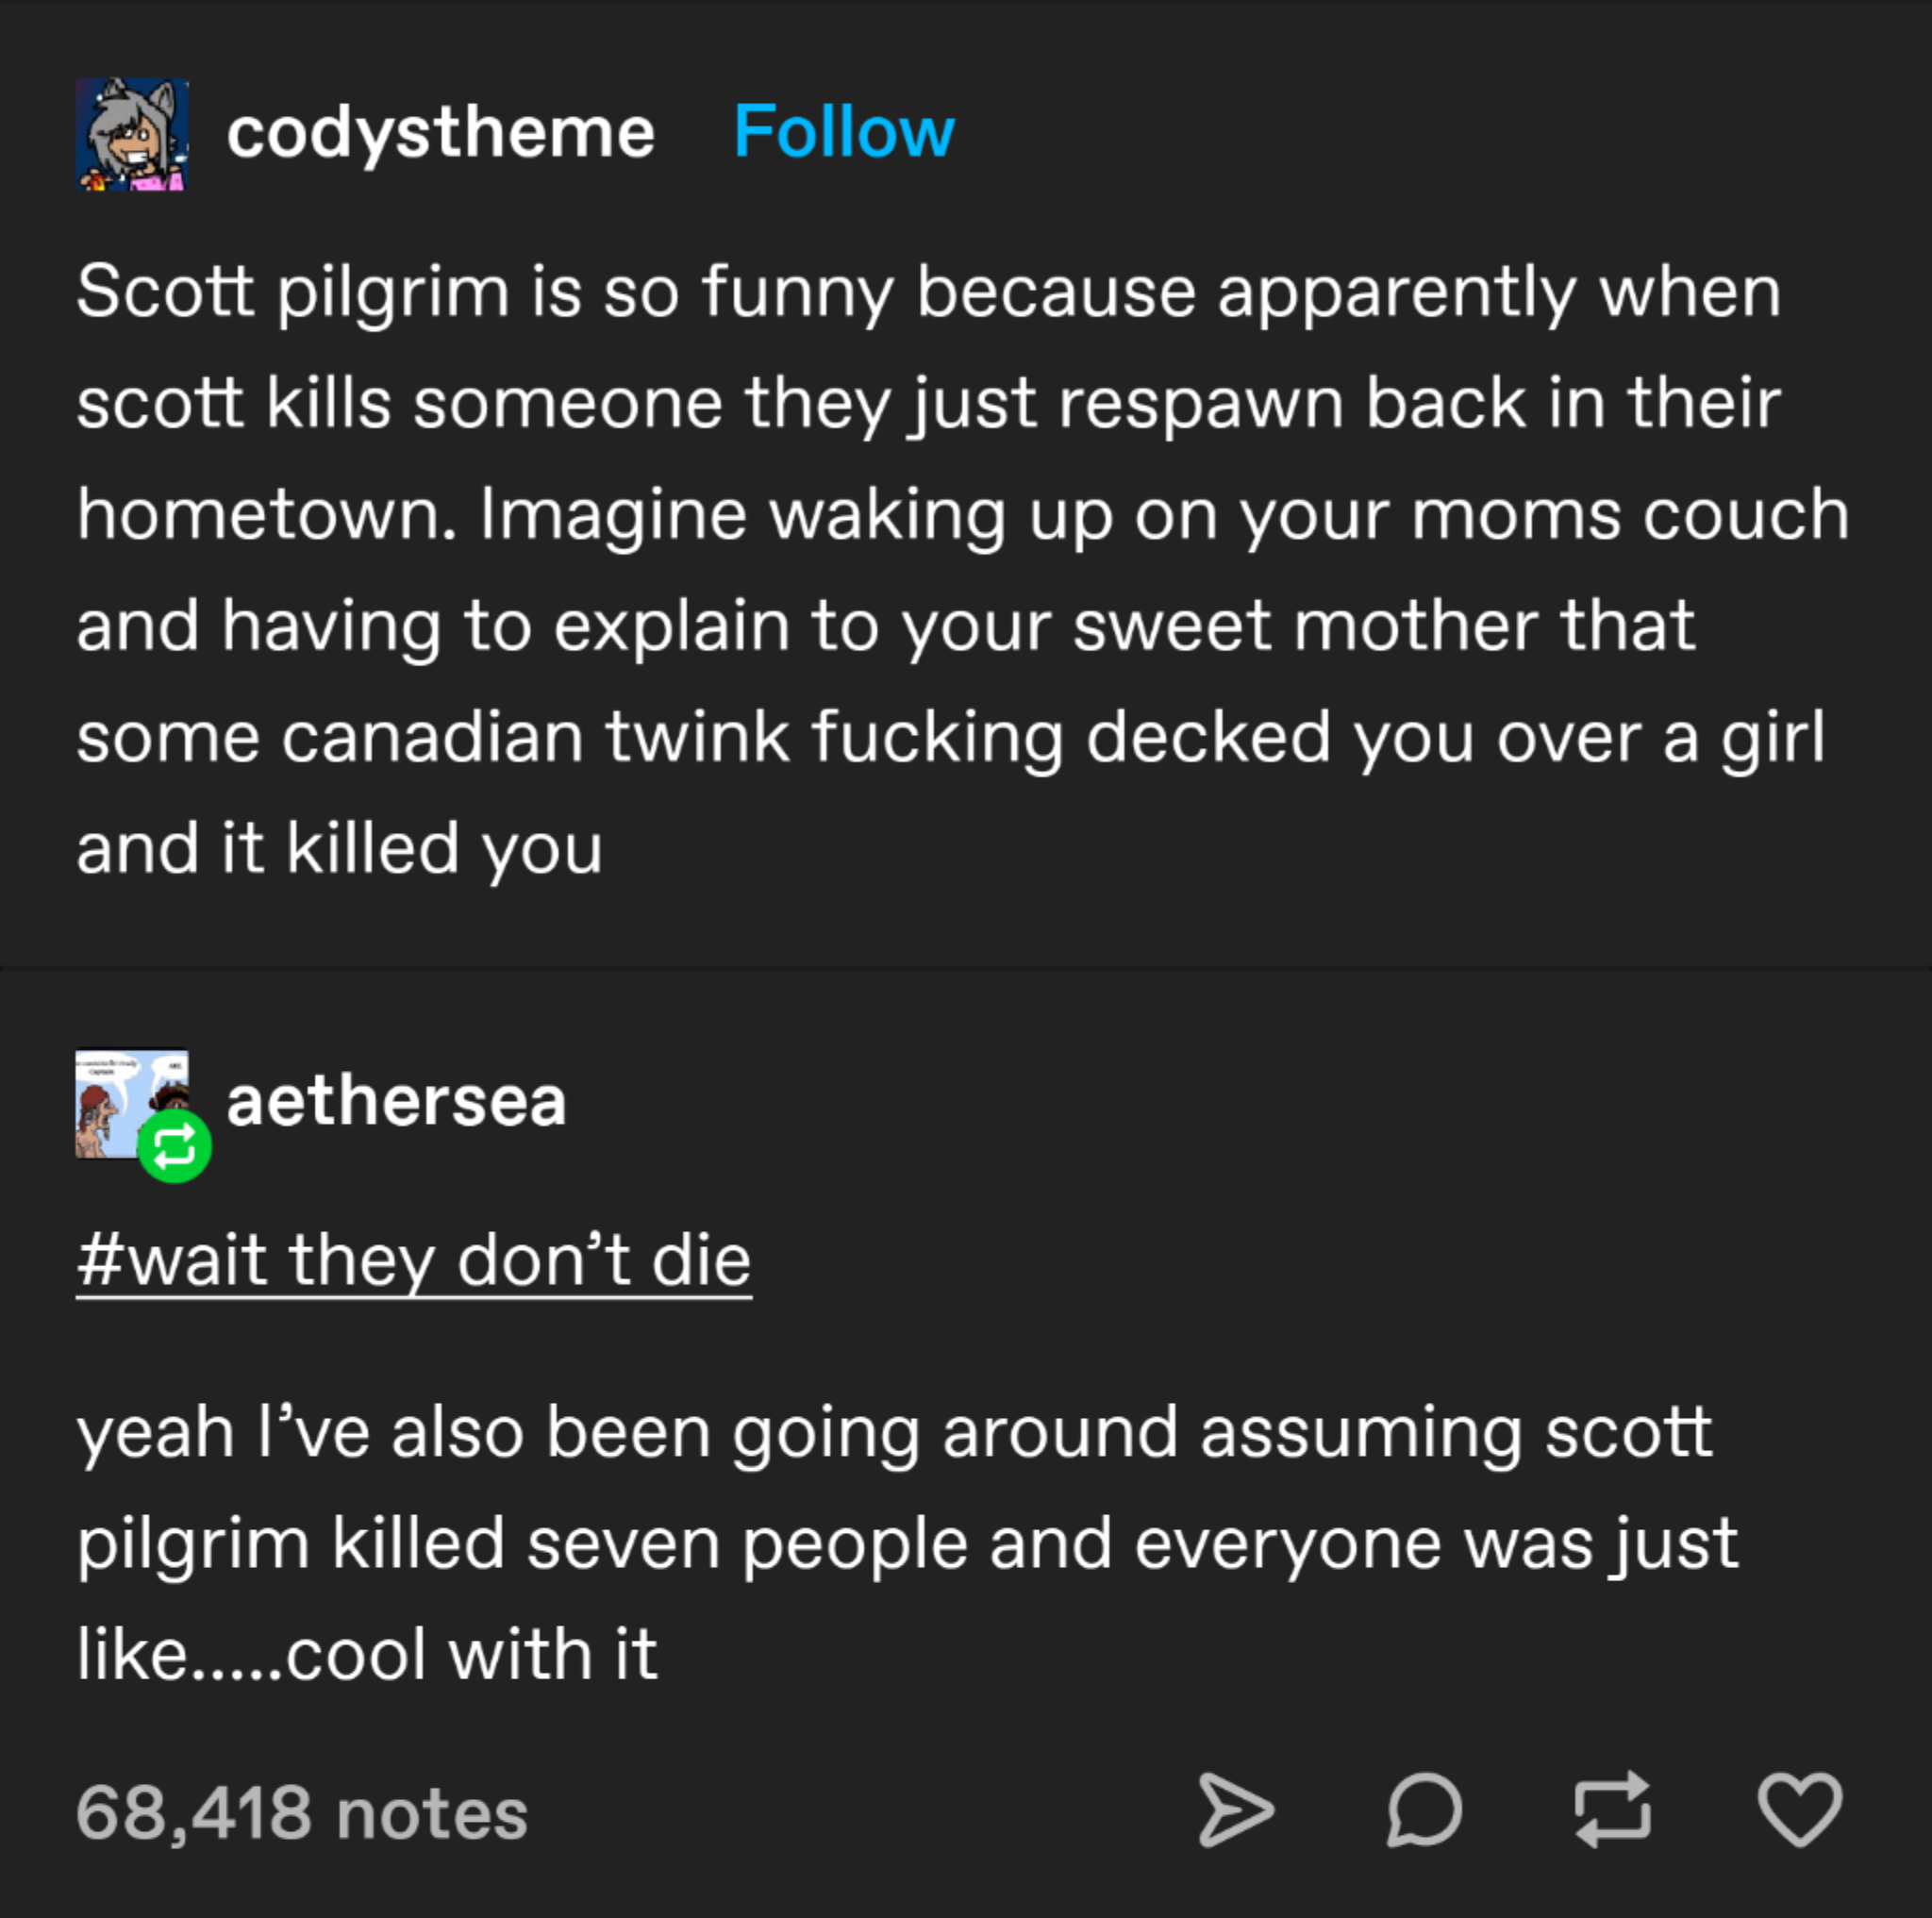View the 68,418 notes list
Screen dimensions: 1932x1918
point(302,1812)
